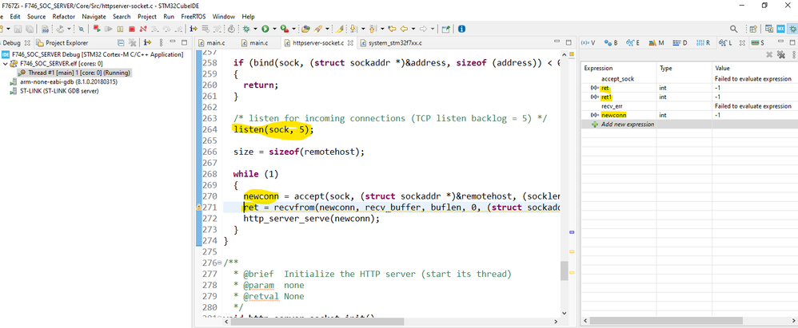Click the Terminate and Relaunch toolbar icon
Image resolution: width=798 pixels, height=328 pixels.
coord(97,29)
